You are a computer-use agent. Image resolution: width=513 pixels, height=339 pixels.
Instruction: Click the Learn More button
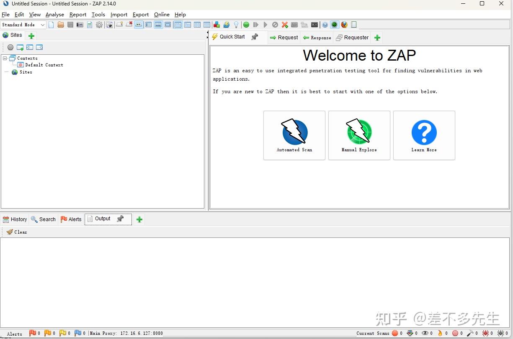[x=424, y=135]
